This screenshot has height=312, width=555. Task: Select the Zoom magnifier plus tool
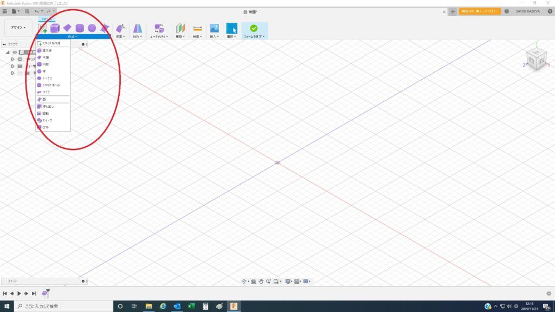coord(269,281)
